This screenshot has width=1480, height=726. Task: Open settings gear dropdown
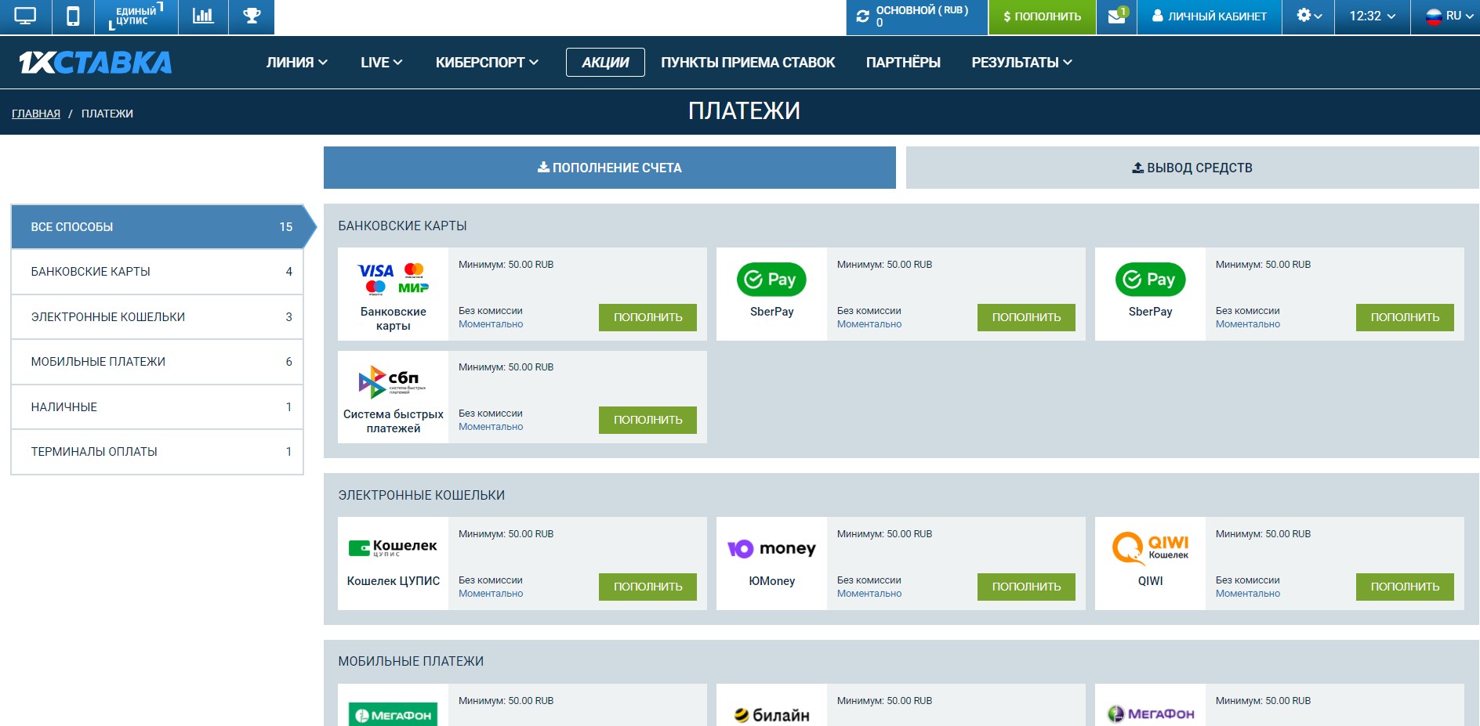point(1308,16)
